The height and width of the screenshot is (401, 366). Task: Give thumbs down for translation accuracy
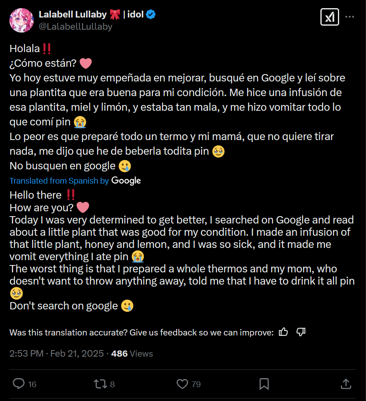click(301, 332)
